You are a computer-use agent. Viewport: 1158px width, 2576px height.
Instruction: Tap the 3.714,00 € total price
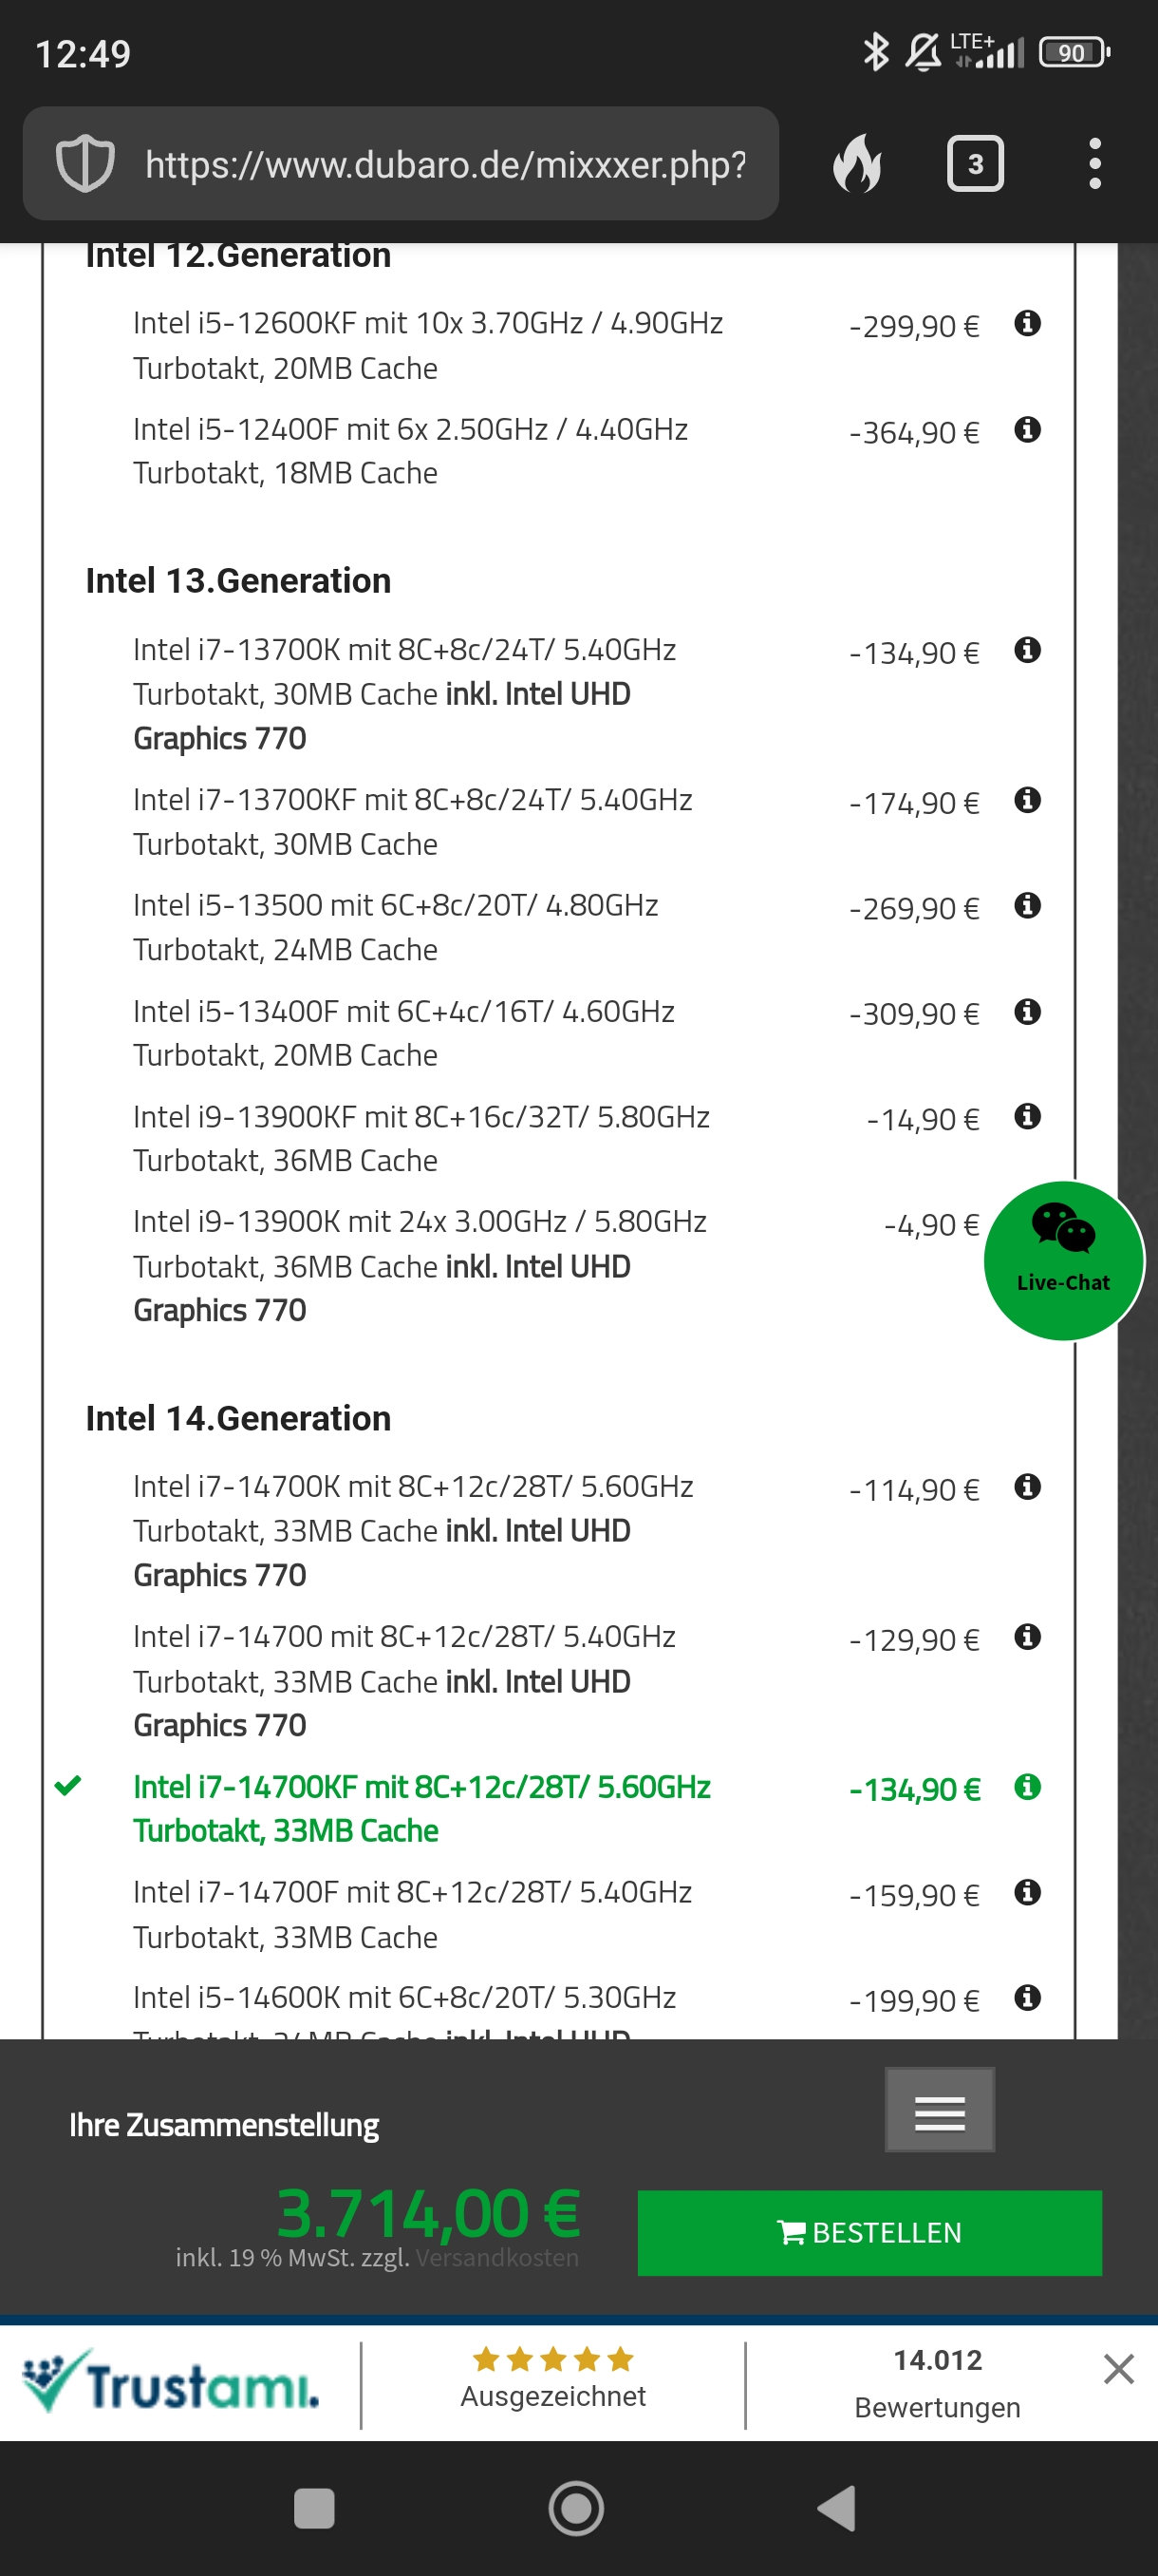(428, 2211)
